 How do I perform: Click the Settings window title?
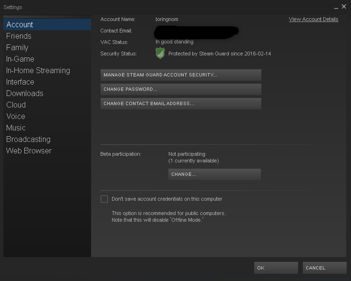pyautogui.click(x=13, y=7)
